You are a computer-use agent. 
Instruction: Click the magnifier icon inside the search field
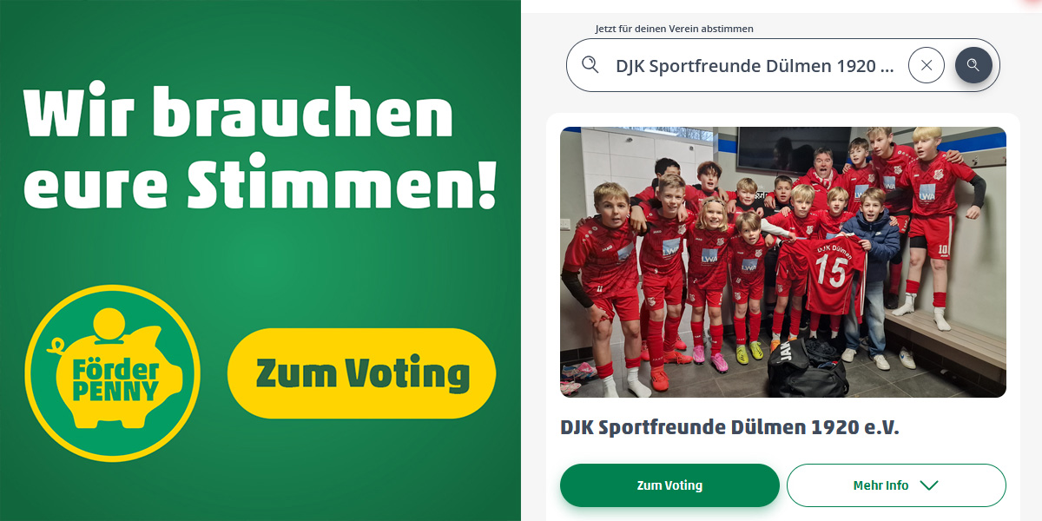pos(590,65)
